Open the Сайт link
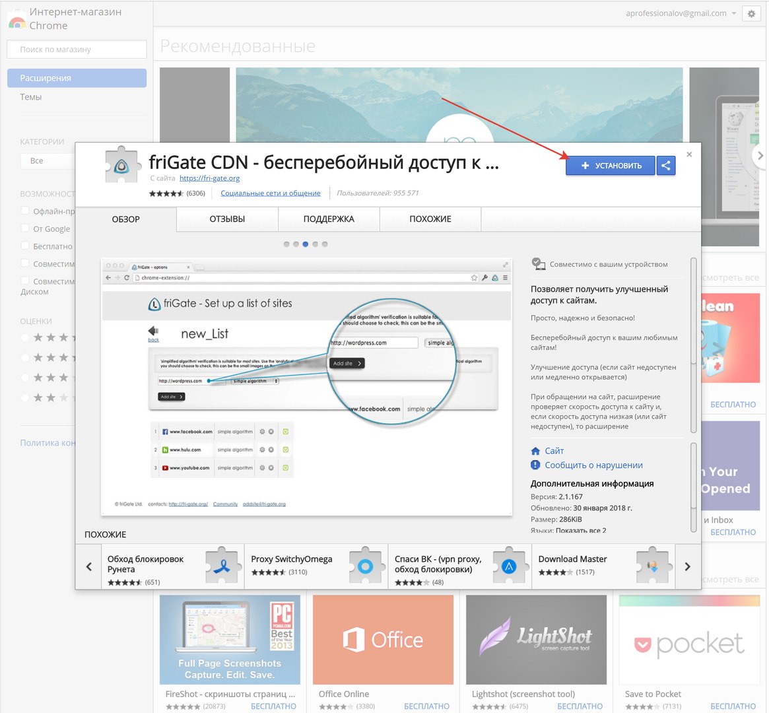Screen dimensions: 769x713 (x=554, y=451)
